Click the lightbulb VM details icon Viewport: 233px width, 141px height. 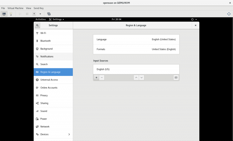[x=11, y=14]
